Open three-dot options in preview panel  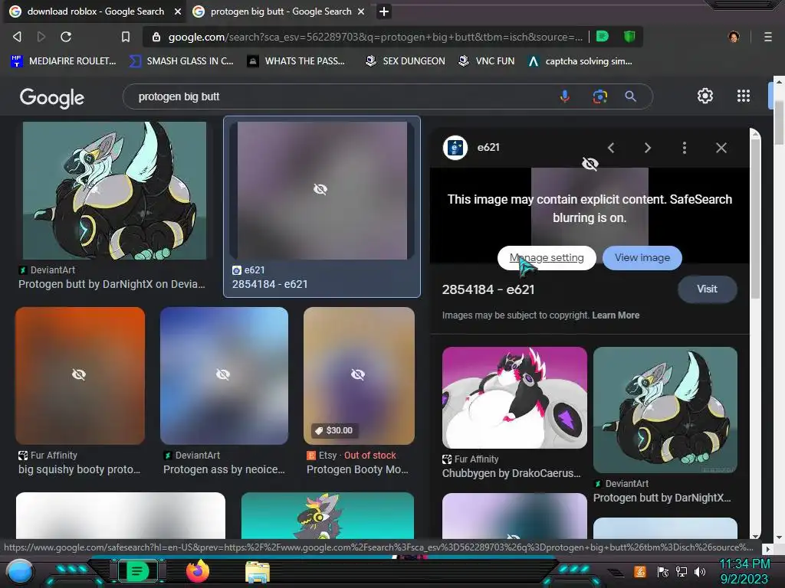685,148
